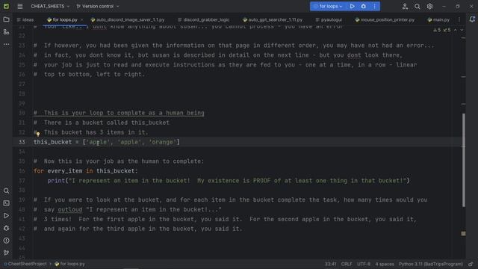Show more tool windows ellipsis in left sidebar

(6, 44)
